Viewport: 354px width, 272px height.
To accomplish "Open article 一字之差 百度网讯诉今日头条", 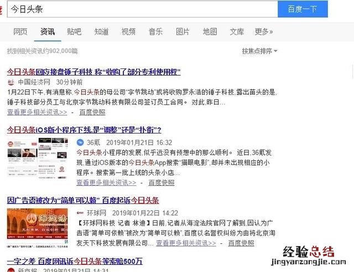I will click(x=75, y=261).
